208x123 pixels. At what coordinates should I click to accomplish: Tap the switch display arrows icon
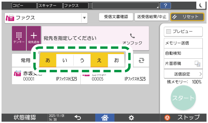coord(141,61)
